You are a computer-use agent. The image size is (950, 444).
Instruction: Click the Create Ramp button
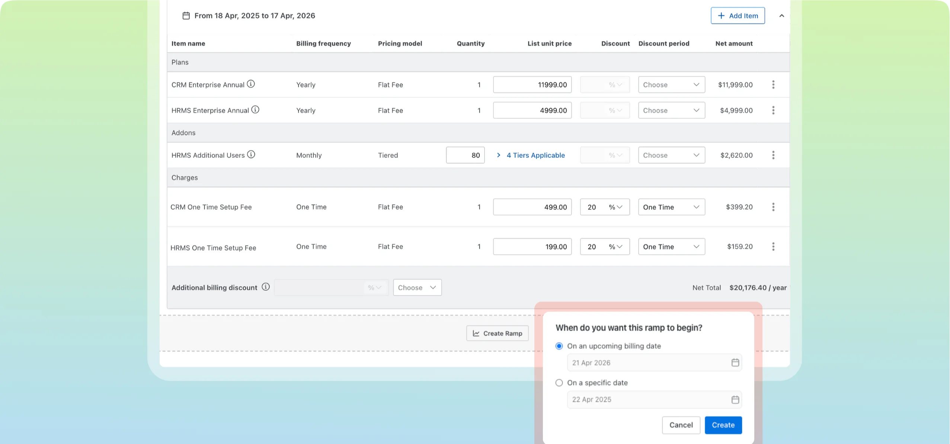(x=497, y=333)
